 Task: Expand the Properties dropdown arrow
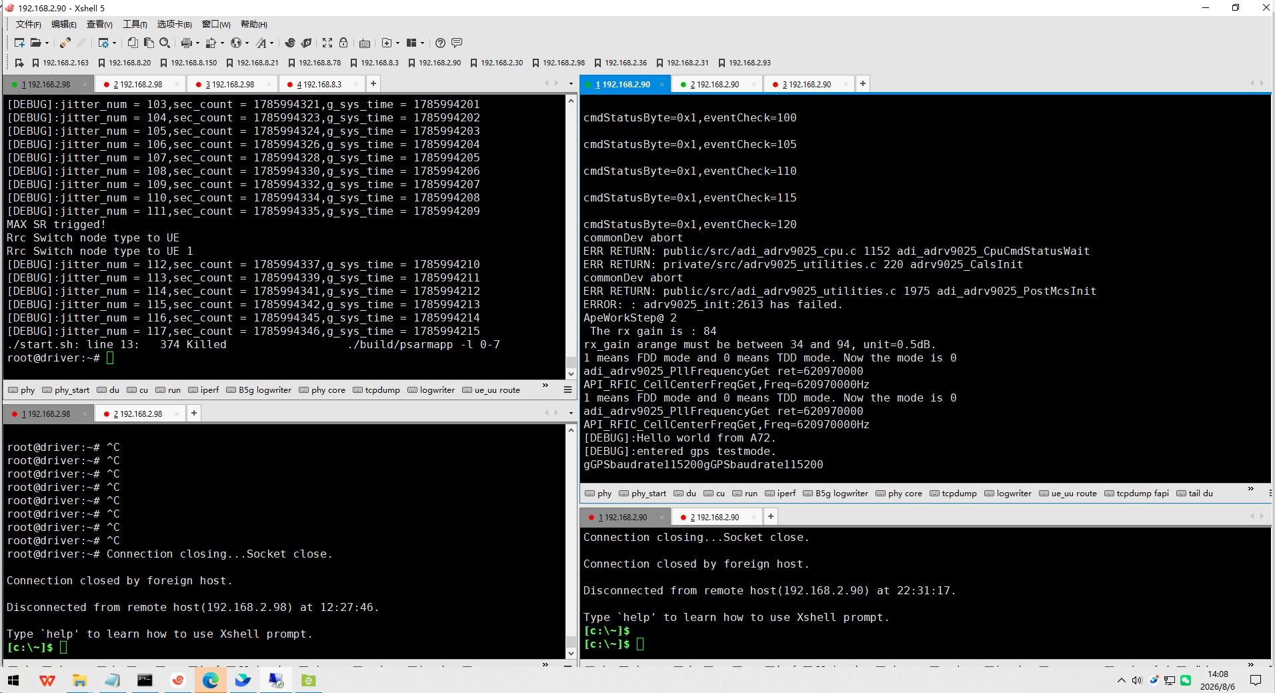[114, 43]
